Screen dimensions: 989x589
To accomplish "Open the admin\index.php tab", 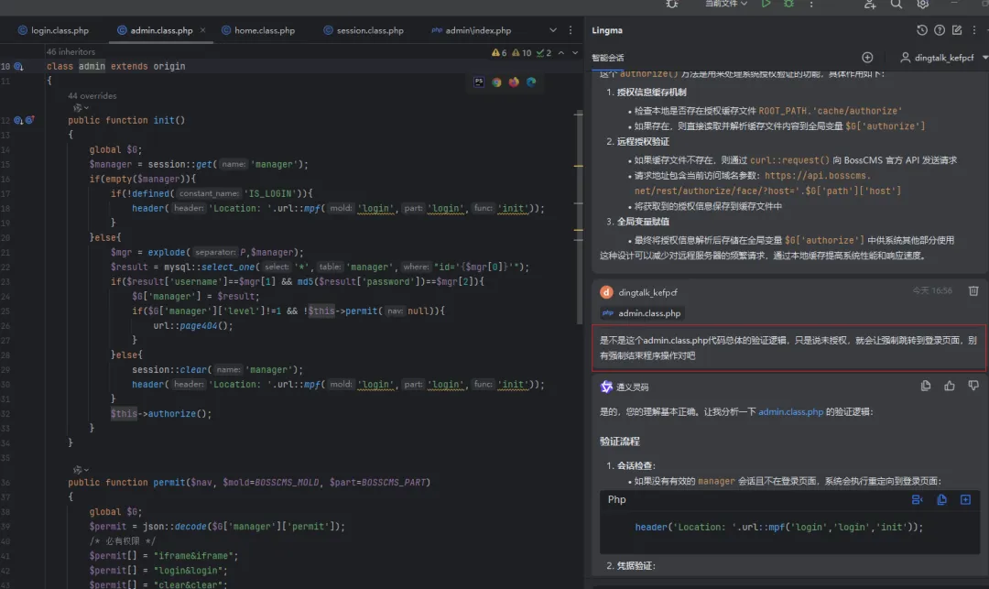I will (x=472, y=30).
